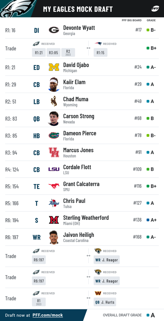Select the R1:15 trade pick chip
This screenshot has width=164, height=321.
coord(101,52)
